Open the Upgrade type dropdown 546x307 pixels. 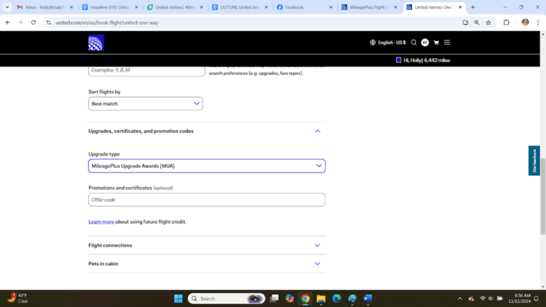[x=206, y=166]
